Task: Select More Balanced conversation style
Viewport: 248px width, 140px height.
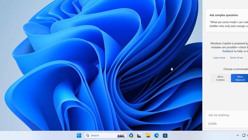Action: pos(239,78)
